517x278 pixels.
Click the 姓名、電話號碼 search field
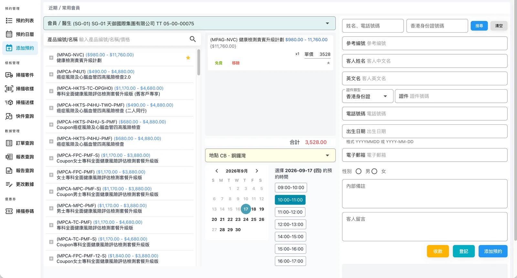point(373,26)
